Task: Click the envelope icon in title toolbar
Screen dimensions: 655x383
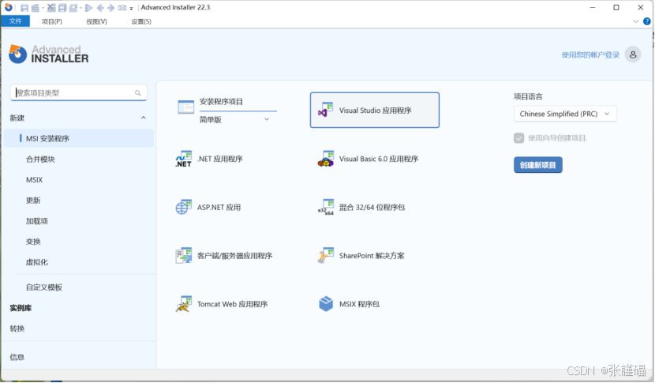Action: pos(122,8)
